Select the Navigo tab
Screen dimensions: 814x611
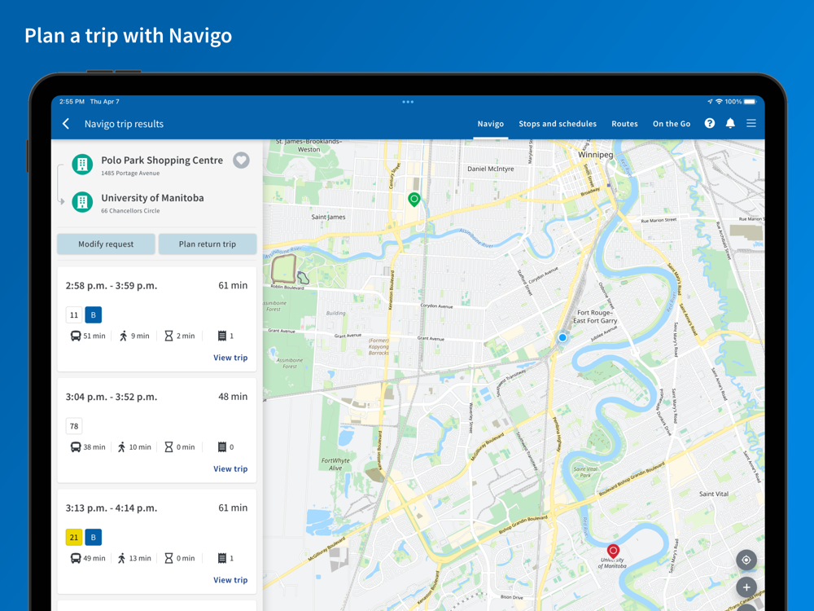491,124
